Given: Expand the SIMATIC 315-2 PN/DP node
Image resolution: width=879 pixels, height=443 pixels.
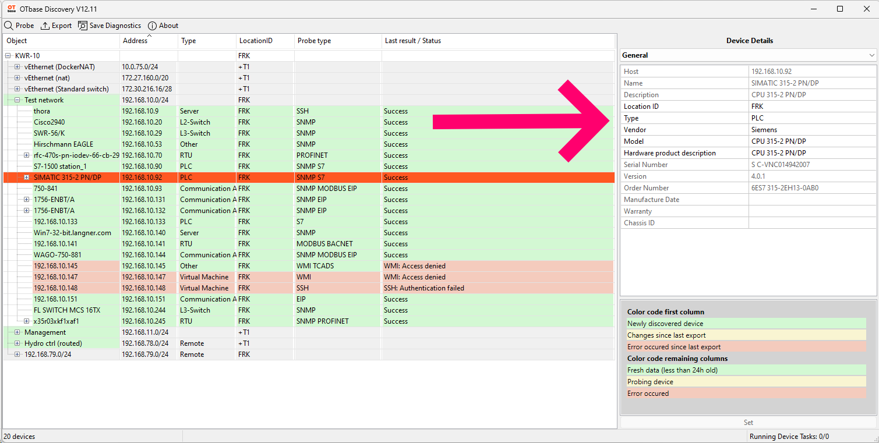Looking at the screenshot, I should pyautogui.click(x=27, y=178).
